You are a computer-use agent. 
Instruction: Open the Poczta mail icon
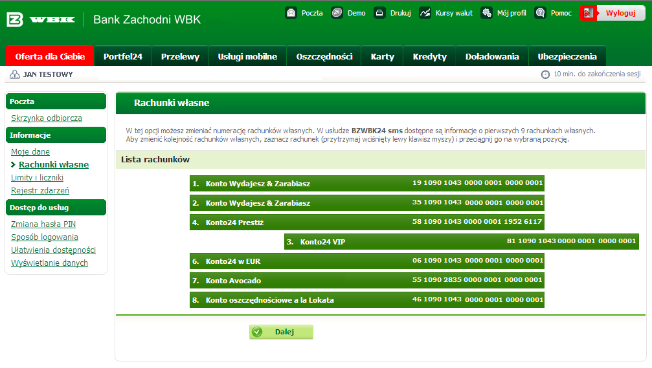coord(291,13)
